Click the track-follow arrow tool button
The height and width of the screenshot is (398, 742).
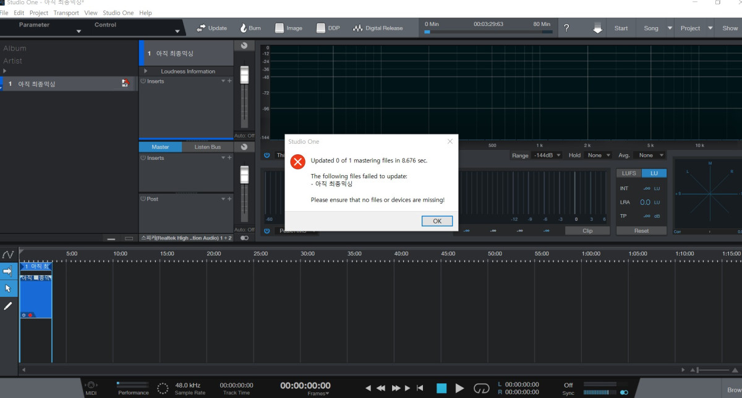pyautogui.click(x=9, y=271)
